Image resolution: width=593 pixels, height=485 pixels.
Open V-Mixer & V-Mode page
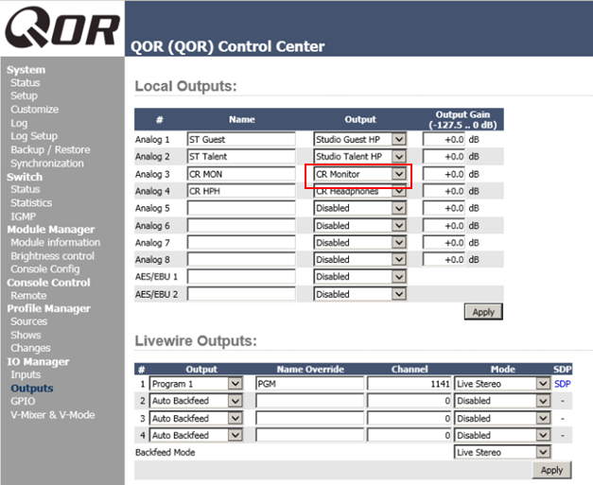[53, 415]
